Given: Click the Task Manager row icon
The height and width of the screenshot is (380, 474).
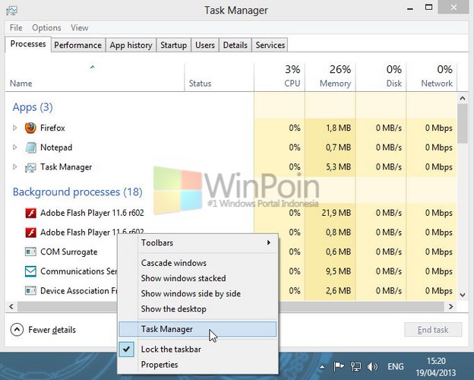Looking at the screenshot, I should [x=30, y=167].
